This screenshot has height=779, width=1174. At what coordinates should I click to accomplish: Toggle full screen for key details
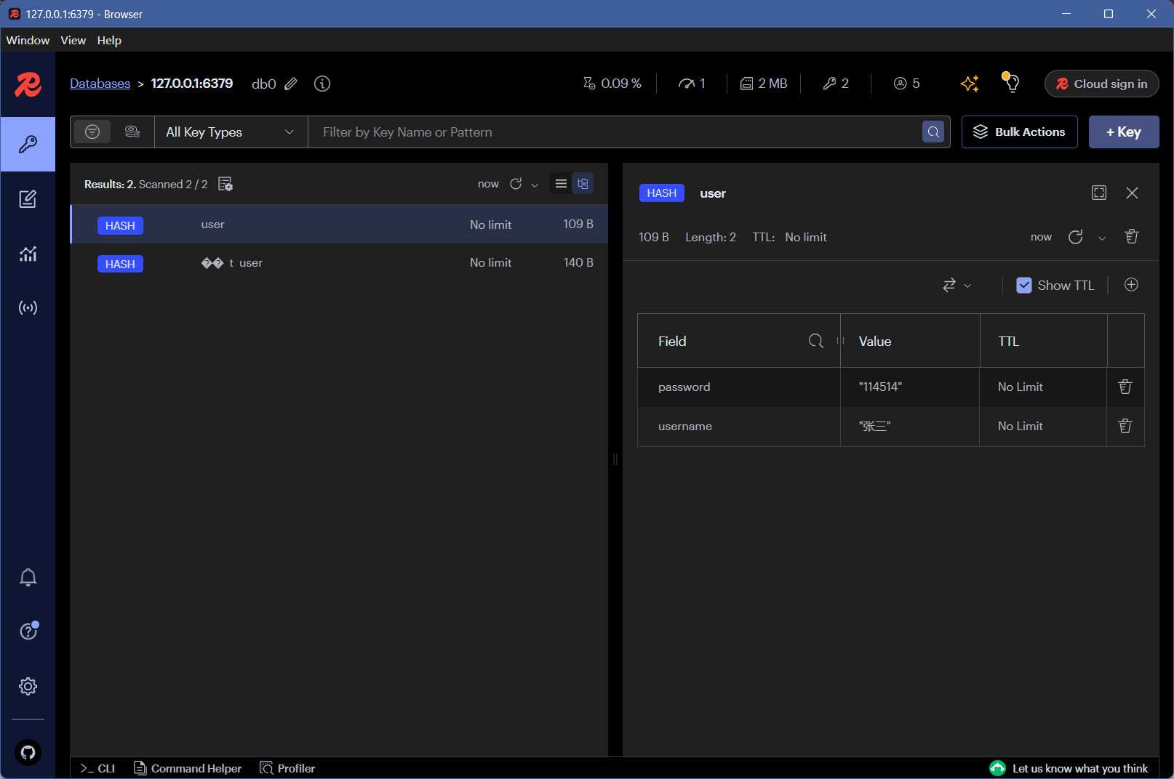tap(1099, 193)
